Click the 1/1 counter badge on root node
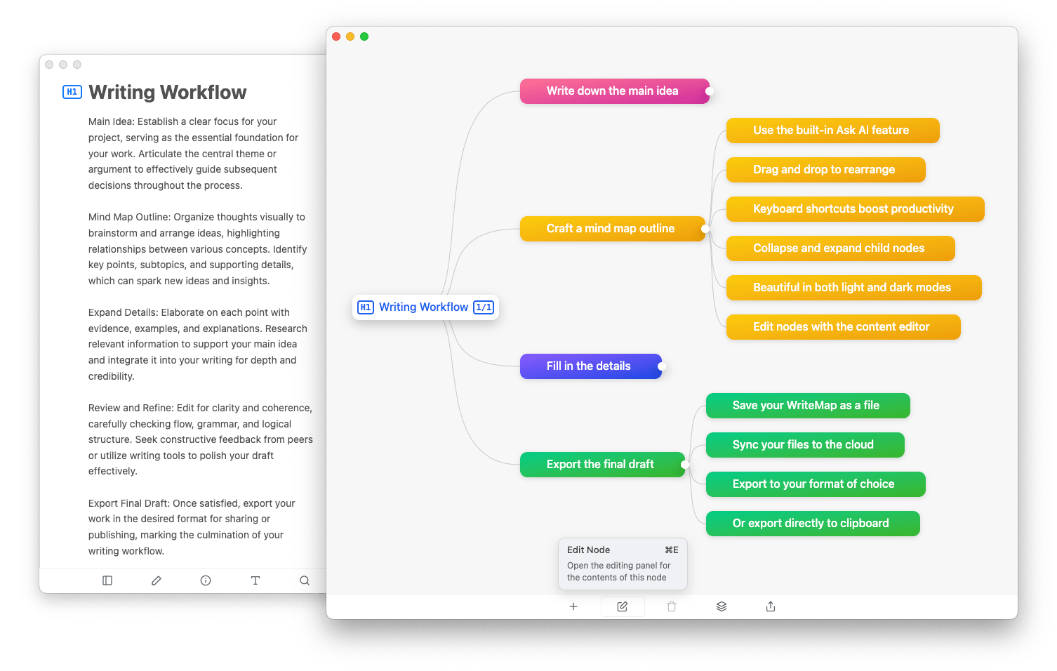The width and height of the screenshot is (1057, 671). click(484, 307)
